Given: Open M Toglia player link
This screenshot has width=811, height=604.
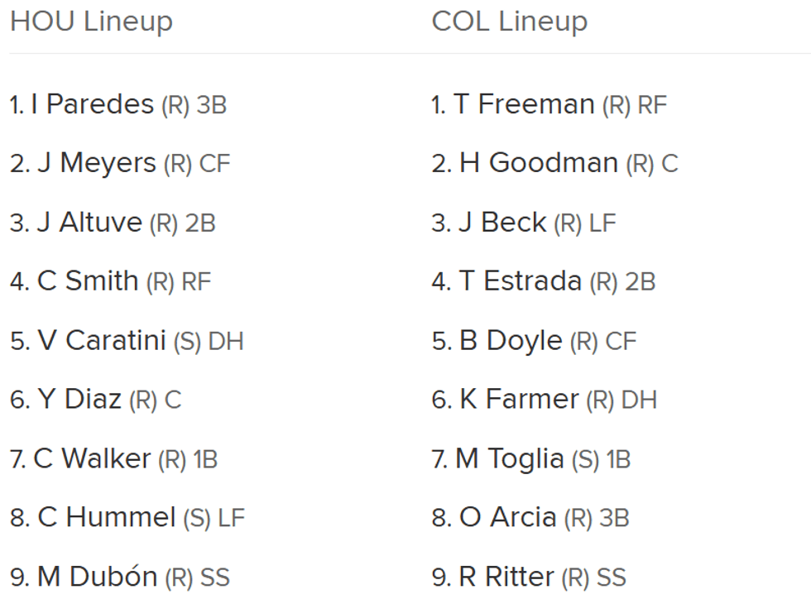Looking at the screenshot, I should tap(509, 458).
